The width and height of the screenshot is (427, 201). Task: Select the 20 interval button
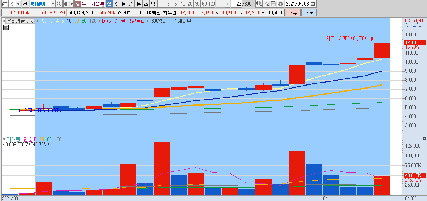(190, 4)
